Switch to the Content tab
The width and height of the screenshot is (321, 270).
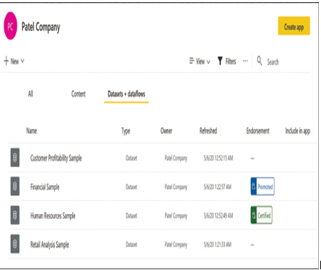tap(78, 94)
